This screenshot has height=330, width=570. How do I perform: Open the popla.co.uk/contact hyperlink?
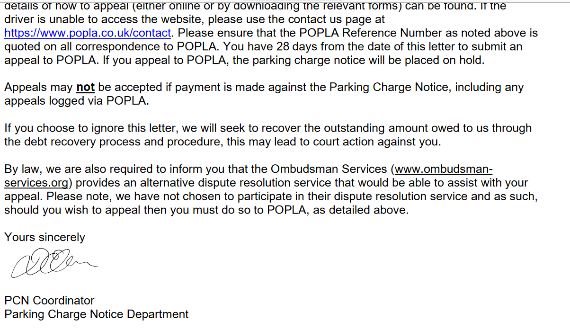point(88,33)
